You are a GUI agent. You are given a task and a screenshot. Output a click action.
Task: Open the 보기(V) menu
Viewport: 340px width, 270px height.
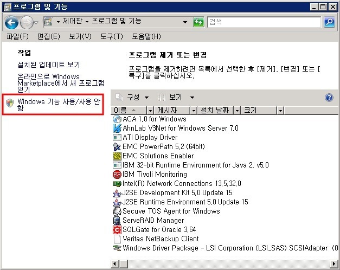tap(80, 36)
